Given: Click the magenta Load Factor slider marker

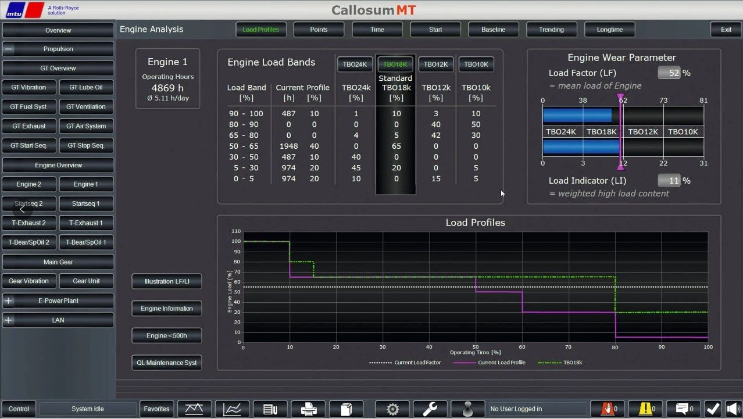Looking at the screenshot, I should point(621,98).
